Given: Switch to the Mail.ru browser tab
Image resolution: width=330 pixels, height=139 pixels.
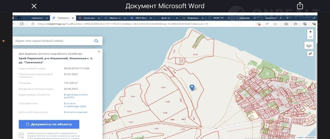Looking at the screenshot, I should click(x=115, y=18).
